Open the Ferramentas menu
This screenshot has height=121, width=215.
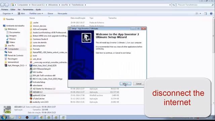click(28, 10)
